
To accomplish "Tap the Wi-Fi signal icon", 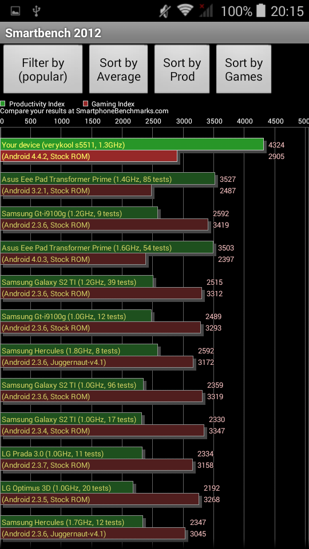I will [x=185, y=11].
